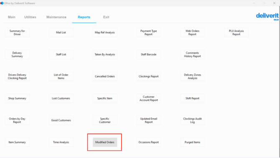View the Good Customers report

pos(61,120)
